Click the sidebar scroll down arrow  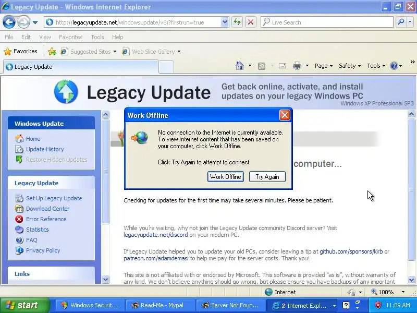[106, 279]
